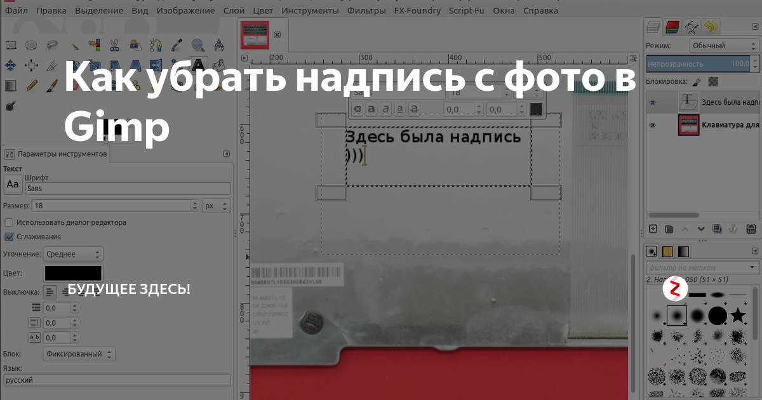The width and height of the screenshot is (762, 400).
Task: Open the 'Фильтры' menu
Action: pyautogui.click(x=366, y=11)
